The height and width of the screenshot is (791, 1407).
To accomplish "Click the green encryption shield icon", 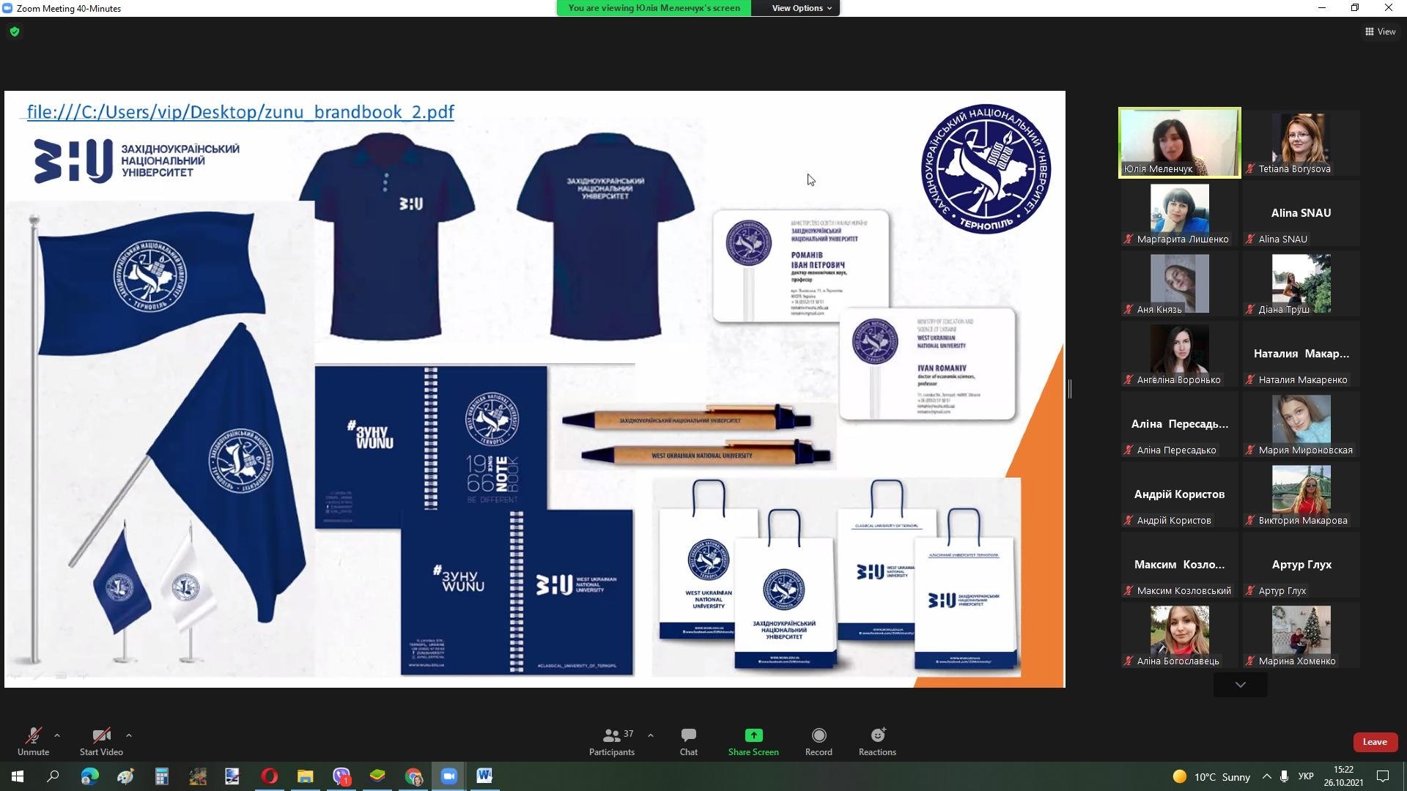I will click(15, 31).
